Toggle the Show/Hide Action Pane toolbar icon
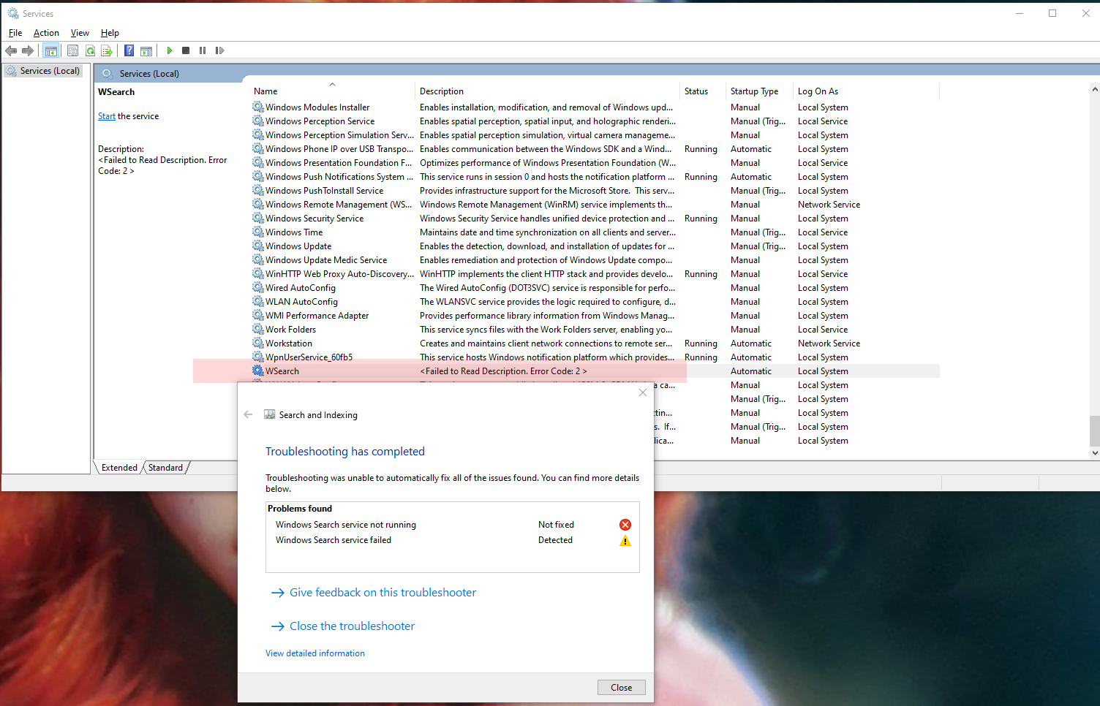Viewport: 1100px width, 706px height. click(x=146, y=50)
